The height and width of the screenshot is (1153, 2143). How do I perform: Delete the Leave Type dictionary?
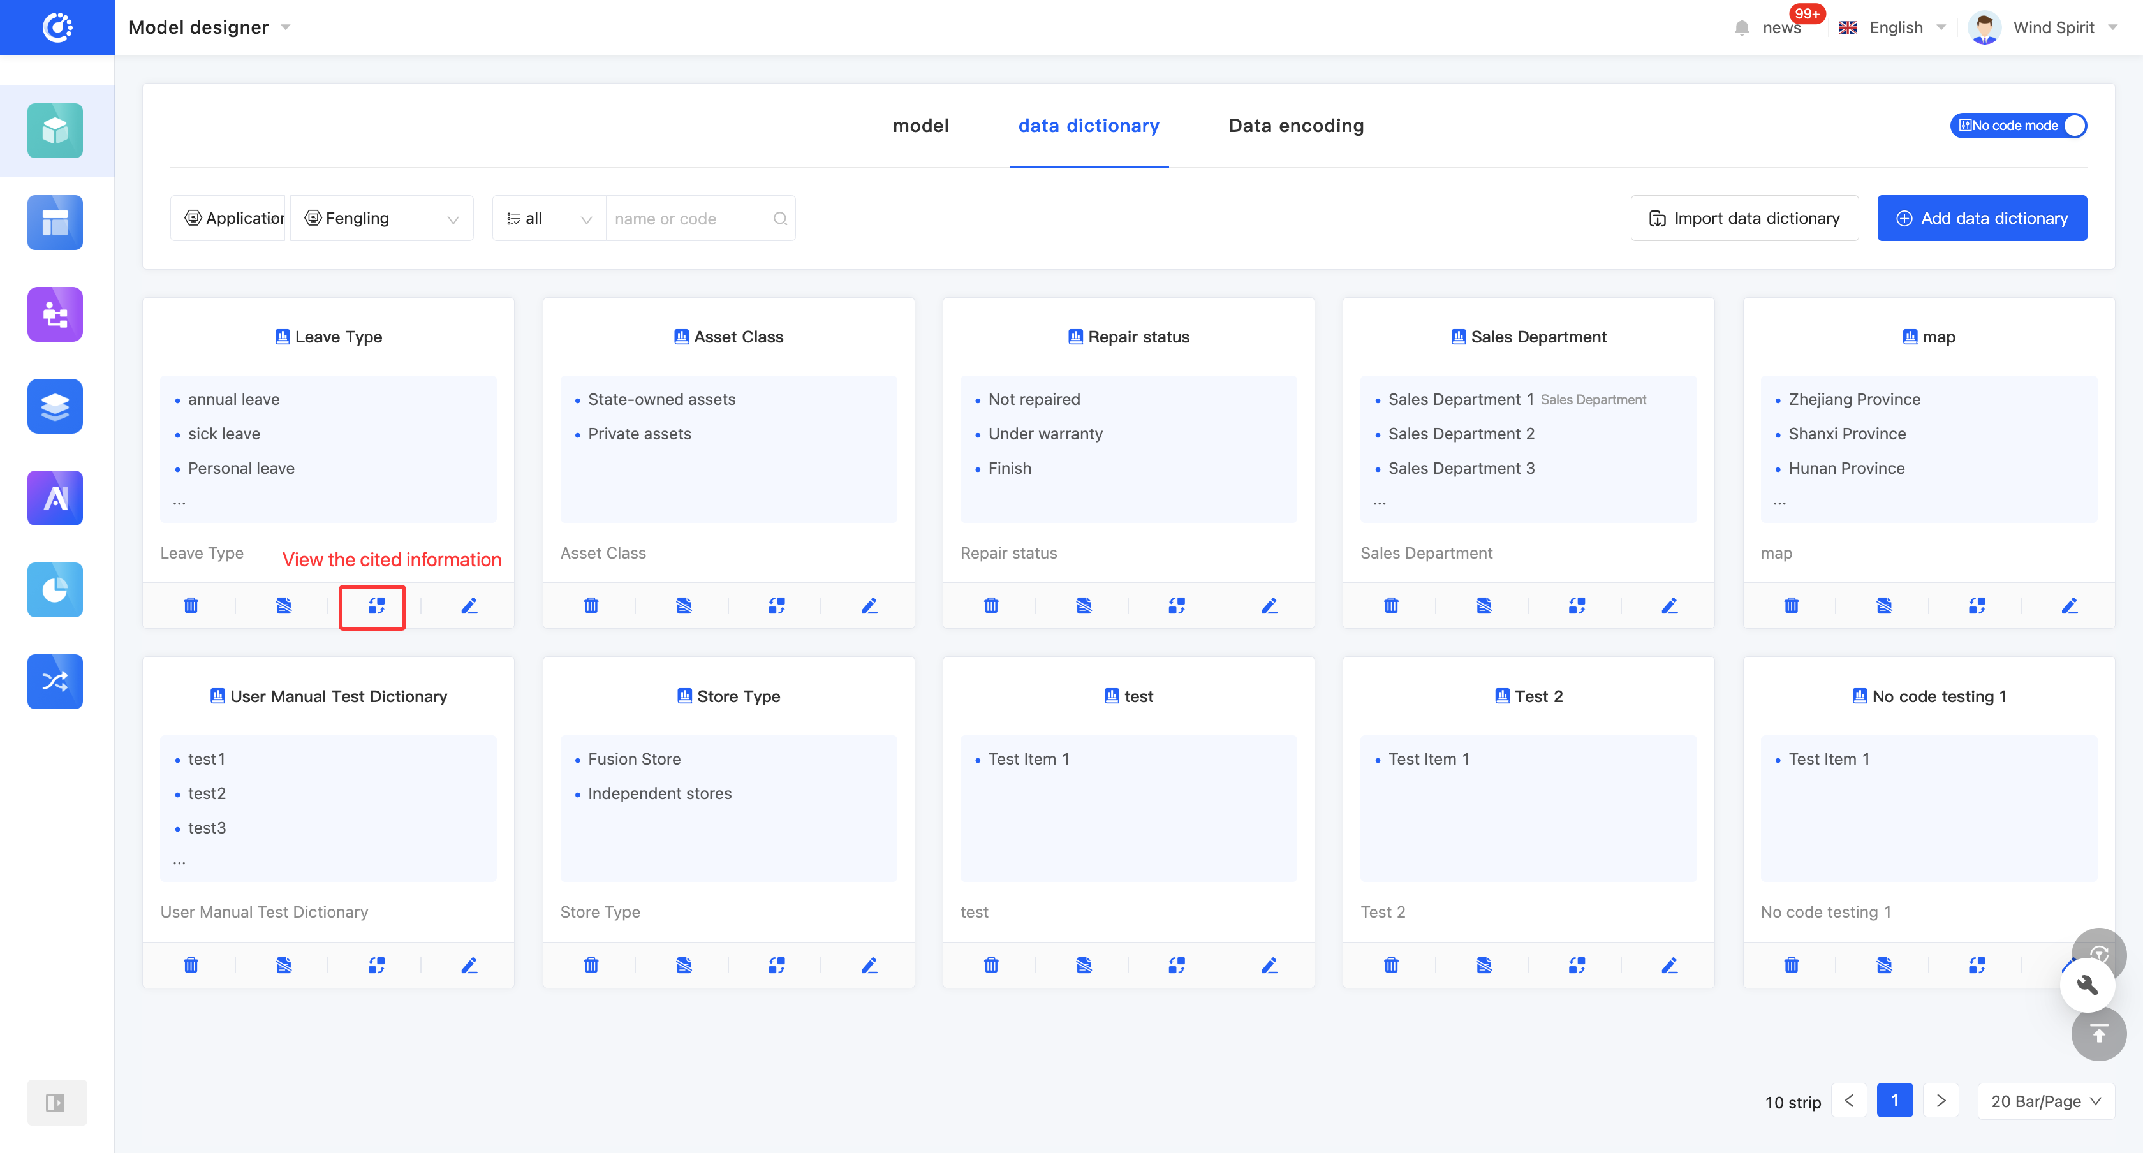coord(191,606)
